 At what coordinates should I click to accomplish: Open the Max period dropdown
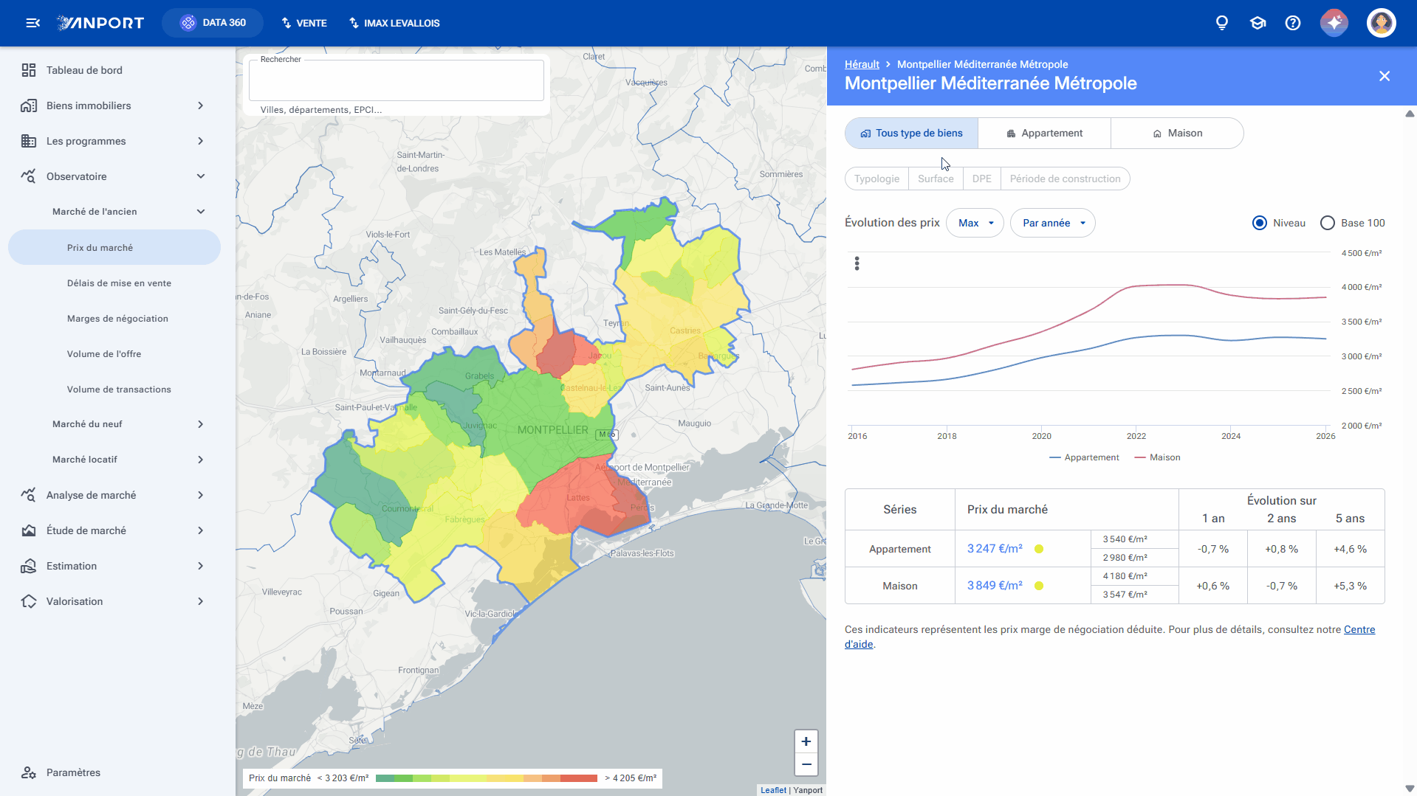[x=975, y=223]
